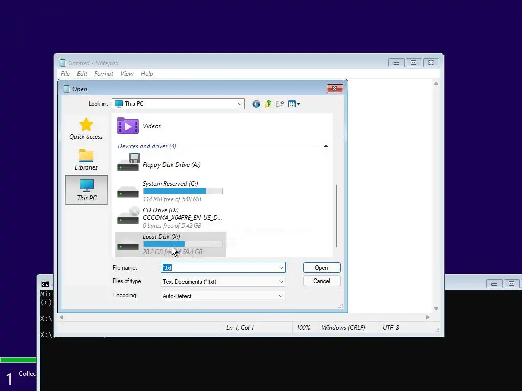Open the View Menu icon dropdown

pyautogui.click(x=294, y=104)
